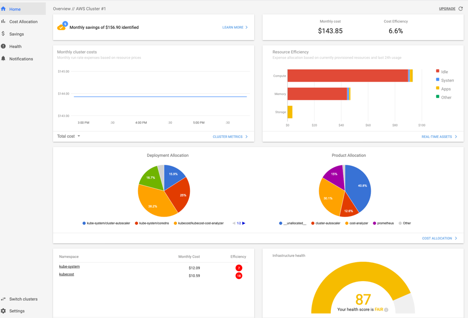This screenshot has width=468, height=318.
Task: Open the kubecost namespace link
Action: pos(67,274)
